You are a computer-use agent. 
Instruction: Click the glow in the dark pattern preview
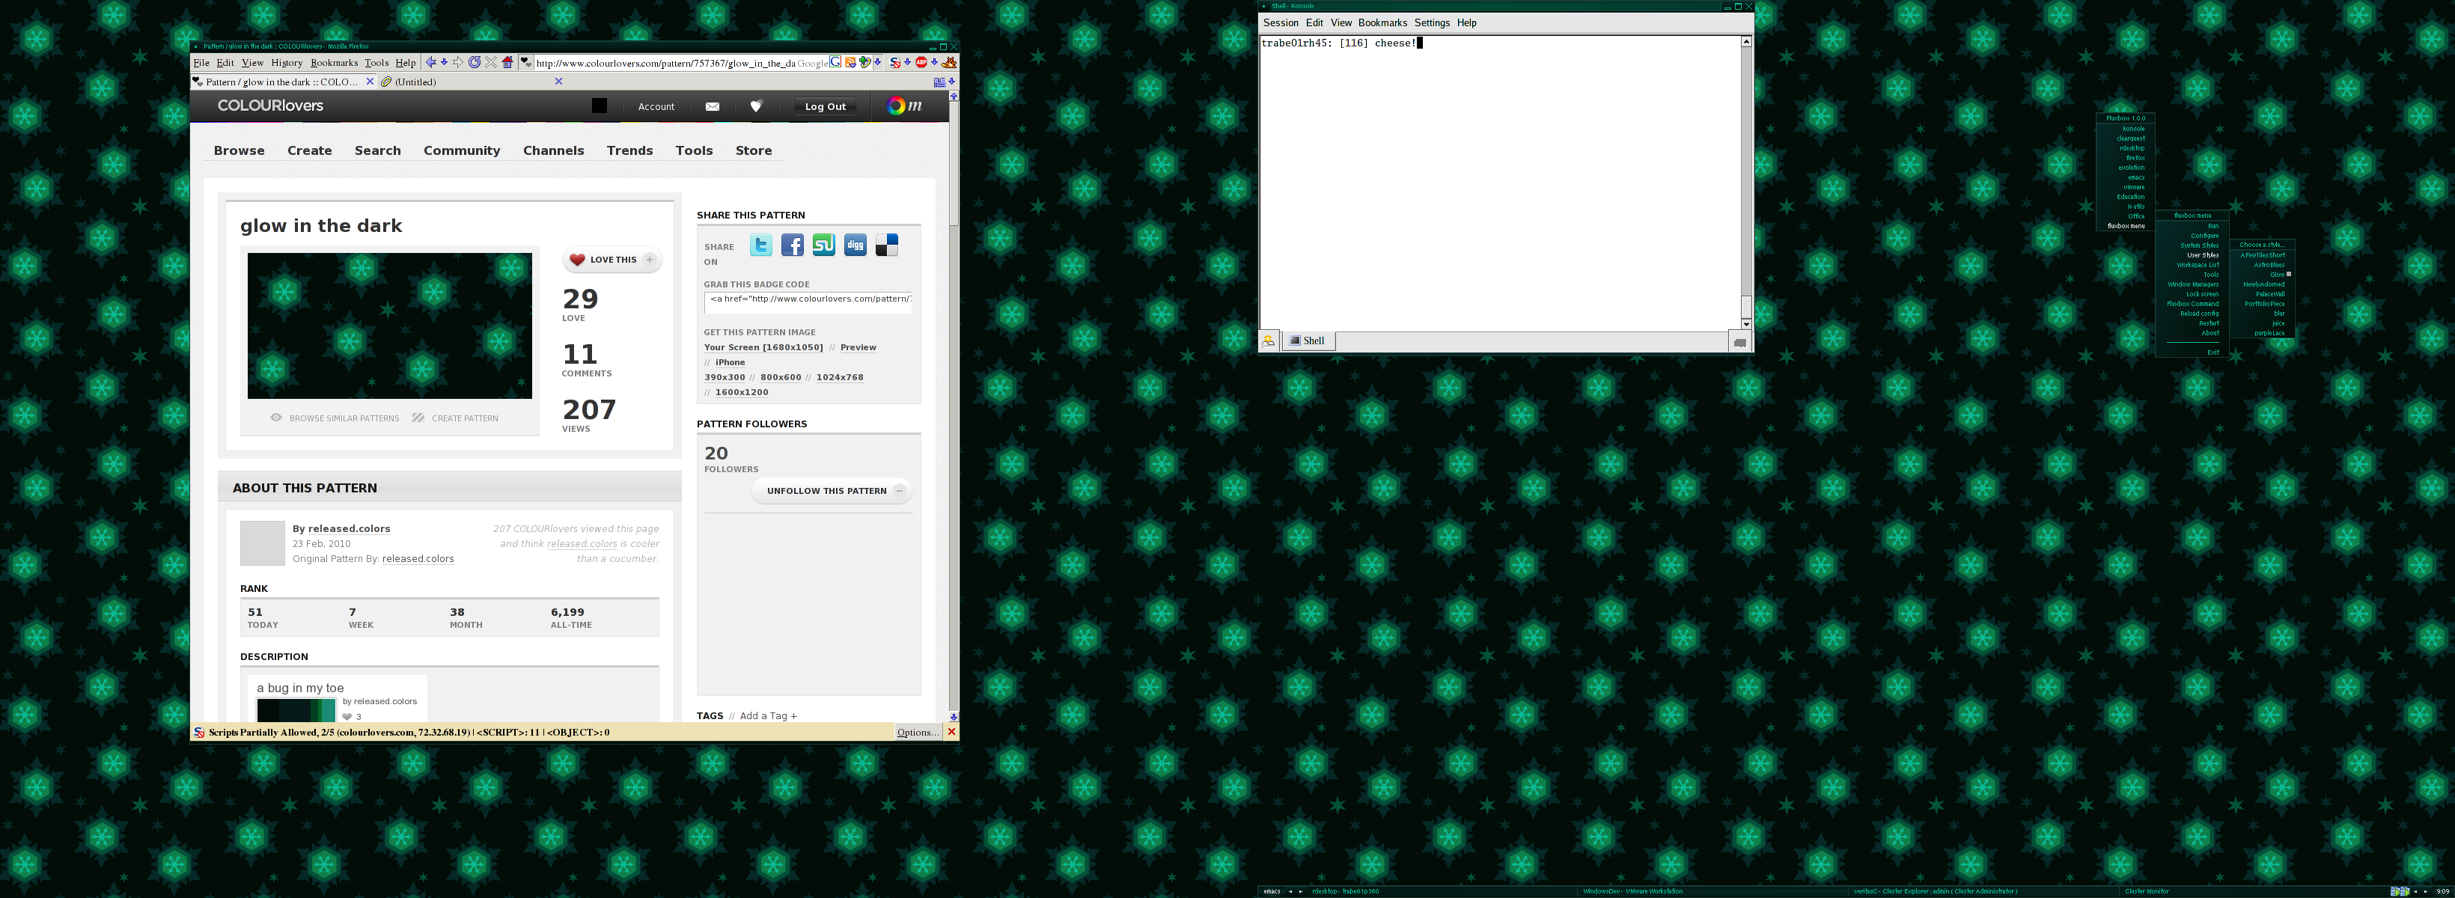[390, 325]
